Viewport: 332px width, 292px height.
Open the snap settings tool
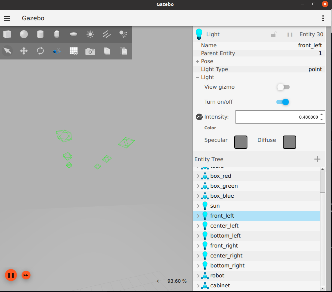57,51
